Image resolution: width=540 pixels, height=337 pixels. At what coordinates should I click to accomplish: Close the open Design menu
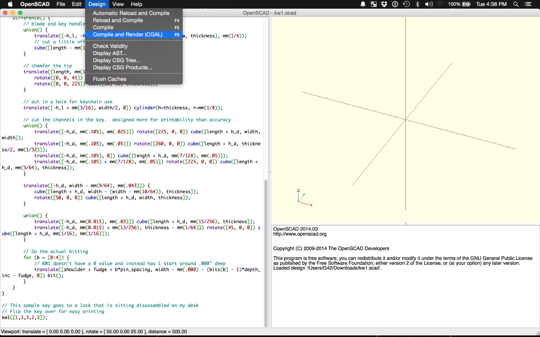coord(97,4)
